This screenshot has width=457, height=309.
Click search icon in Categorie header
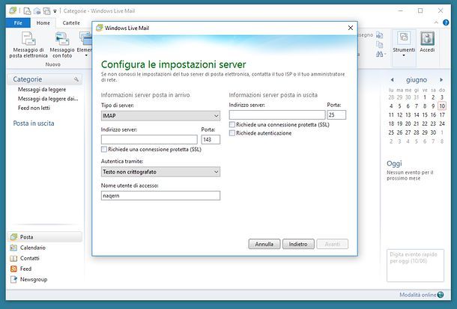click(x=76, y=79)
